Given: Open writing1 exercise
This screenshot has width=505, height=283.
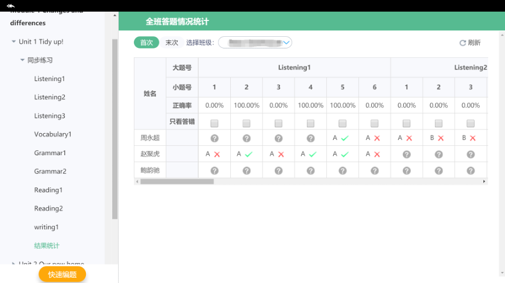Looking at the screenshot, I should click(x=46, y=227).
